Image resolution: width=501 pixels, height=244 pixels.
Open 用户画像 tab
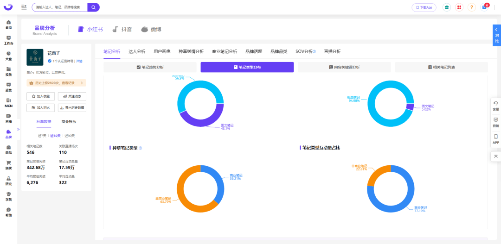point(162,51)
